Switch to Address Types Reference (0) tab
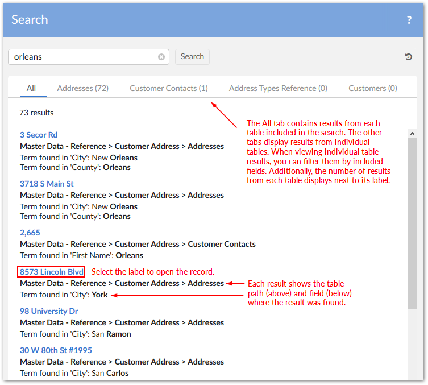428x385 pixels. coord(278,88)
